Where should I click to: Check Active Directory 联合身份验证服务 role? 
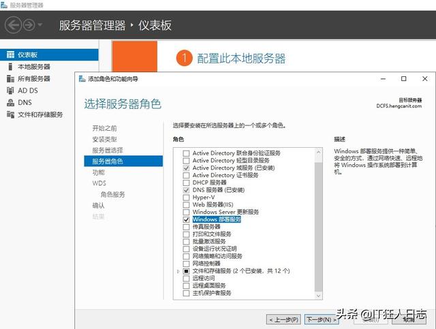coord(186,153)
